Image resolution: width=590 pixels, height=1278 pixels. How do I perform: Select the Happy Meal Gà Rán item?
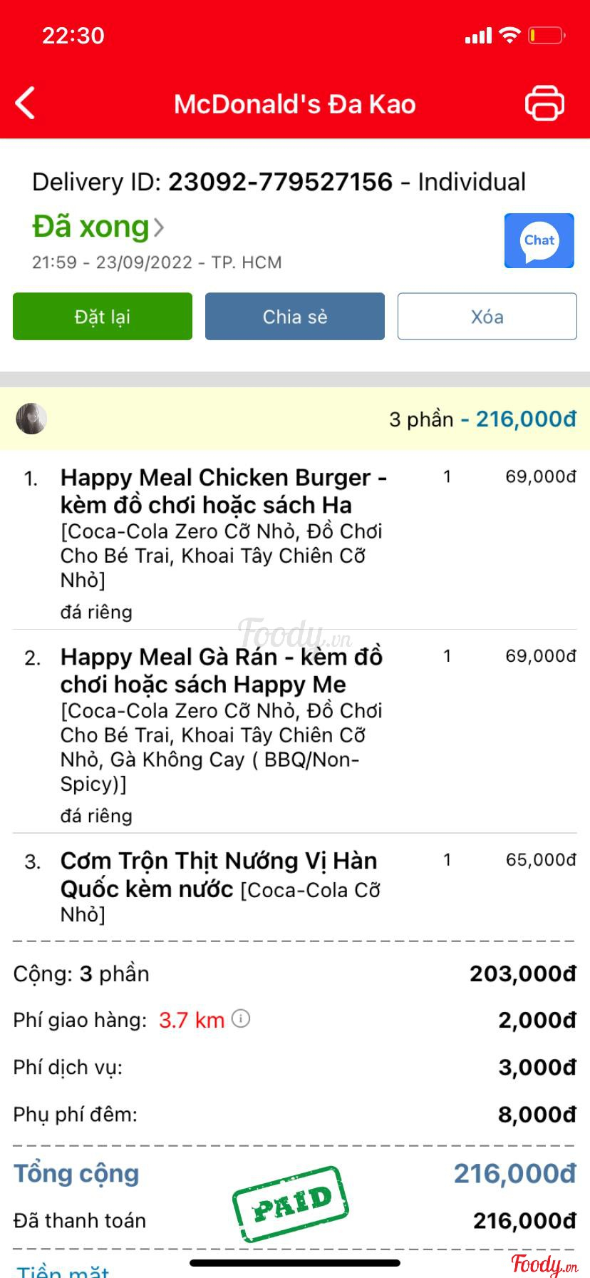[222, 670]
